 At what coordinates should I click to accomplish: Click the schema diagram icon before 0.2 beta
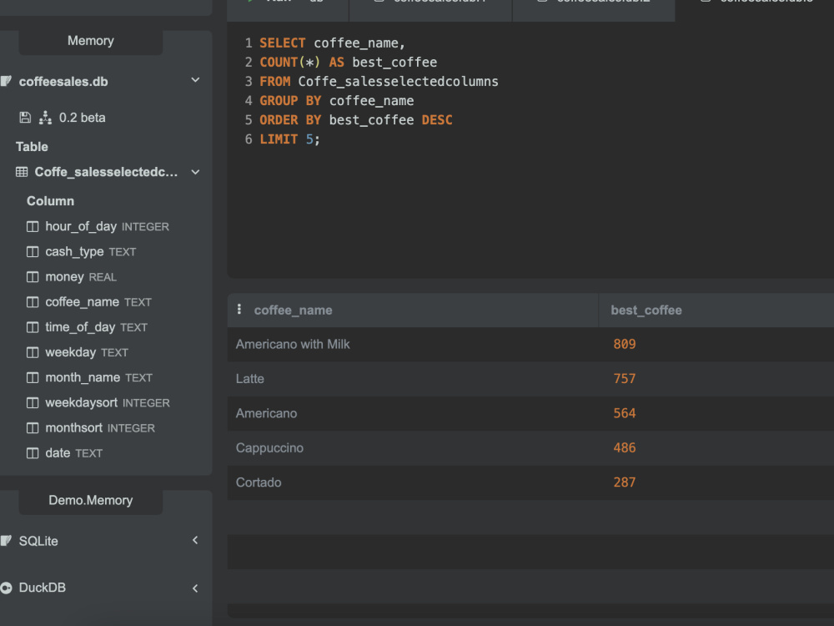coord(45,118)
